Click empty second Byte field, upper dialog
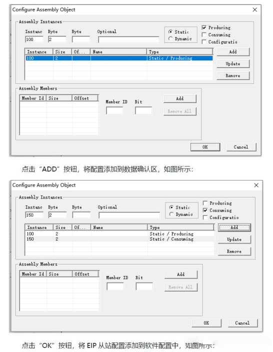Viewport: 273px width, 352px height. (x=81, y=39)
